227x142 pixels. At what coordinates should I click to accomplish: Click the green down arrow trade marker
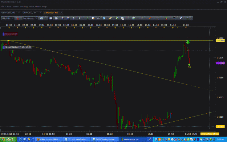click(x=188, y=42)
